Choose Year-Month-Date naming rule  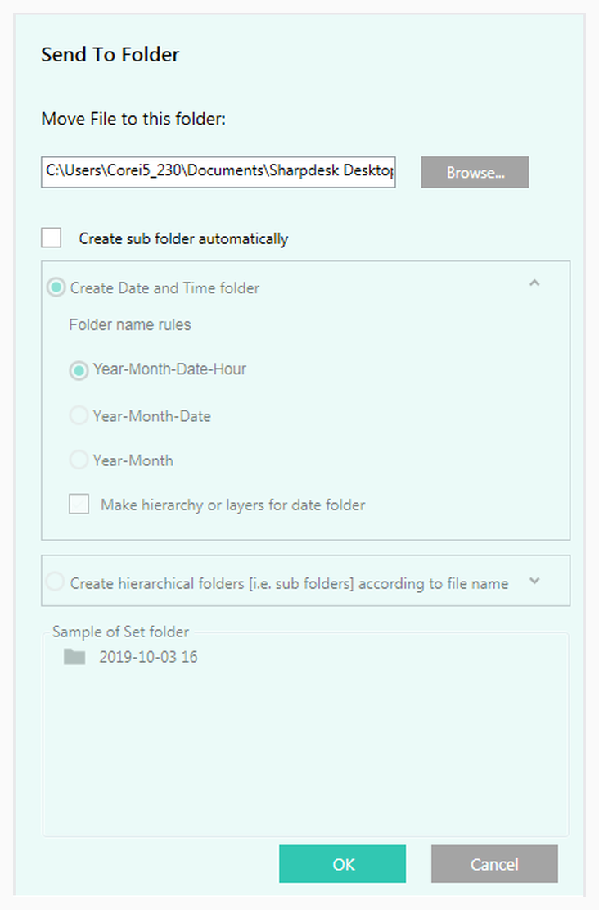click(x=79, y=415)
